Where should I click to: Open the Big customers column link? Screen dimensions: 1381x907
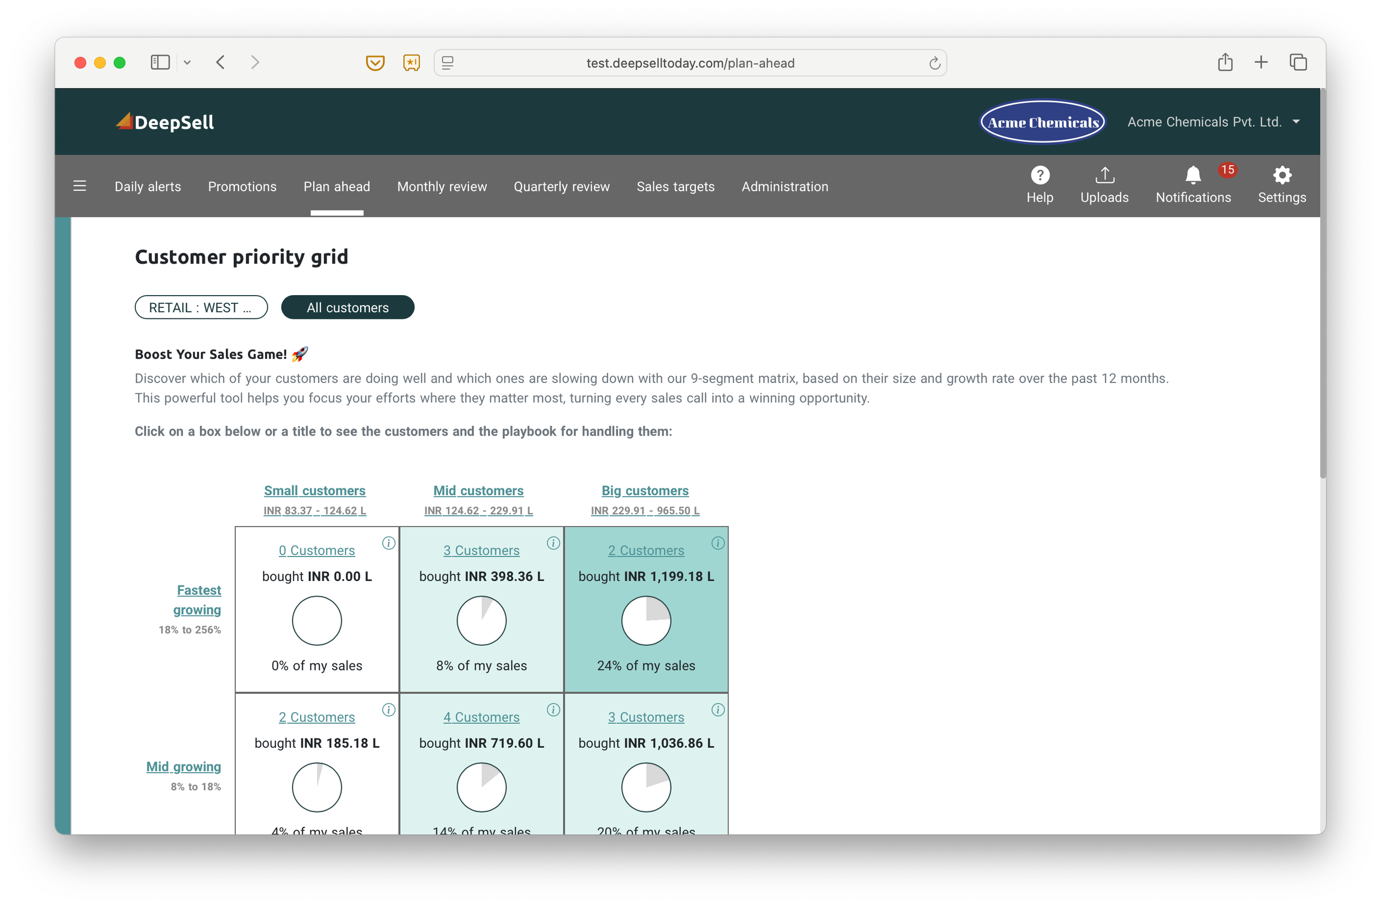[645, 491]
